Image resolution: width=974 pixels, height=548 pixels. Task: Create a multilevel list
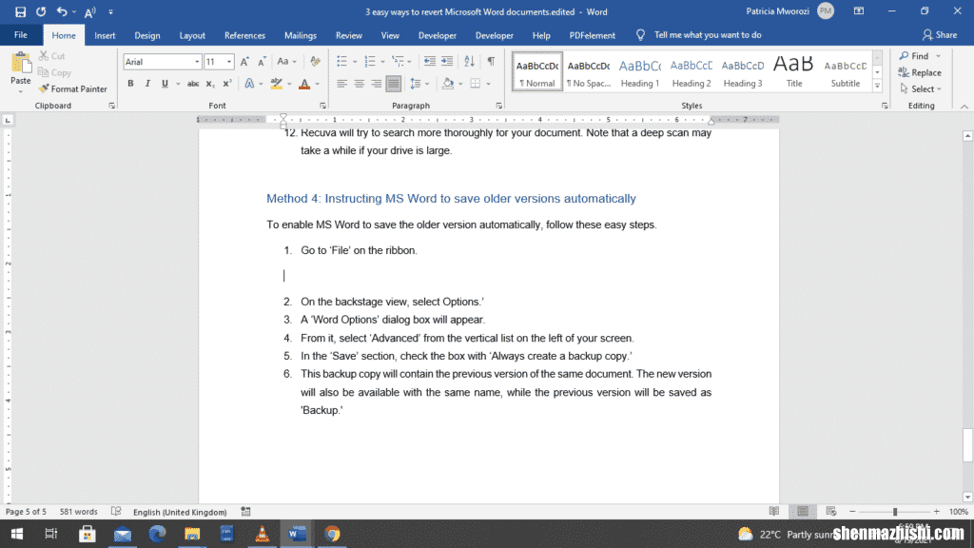pos(398,62)
